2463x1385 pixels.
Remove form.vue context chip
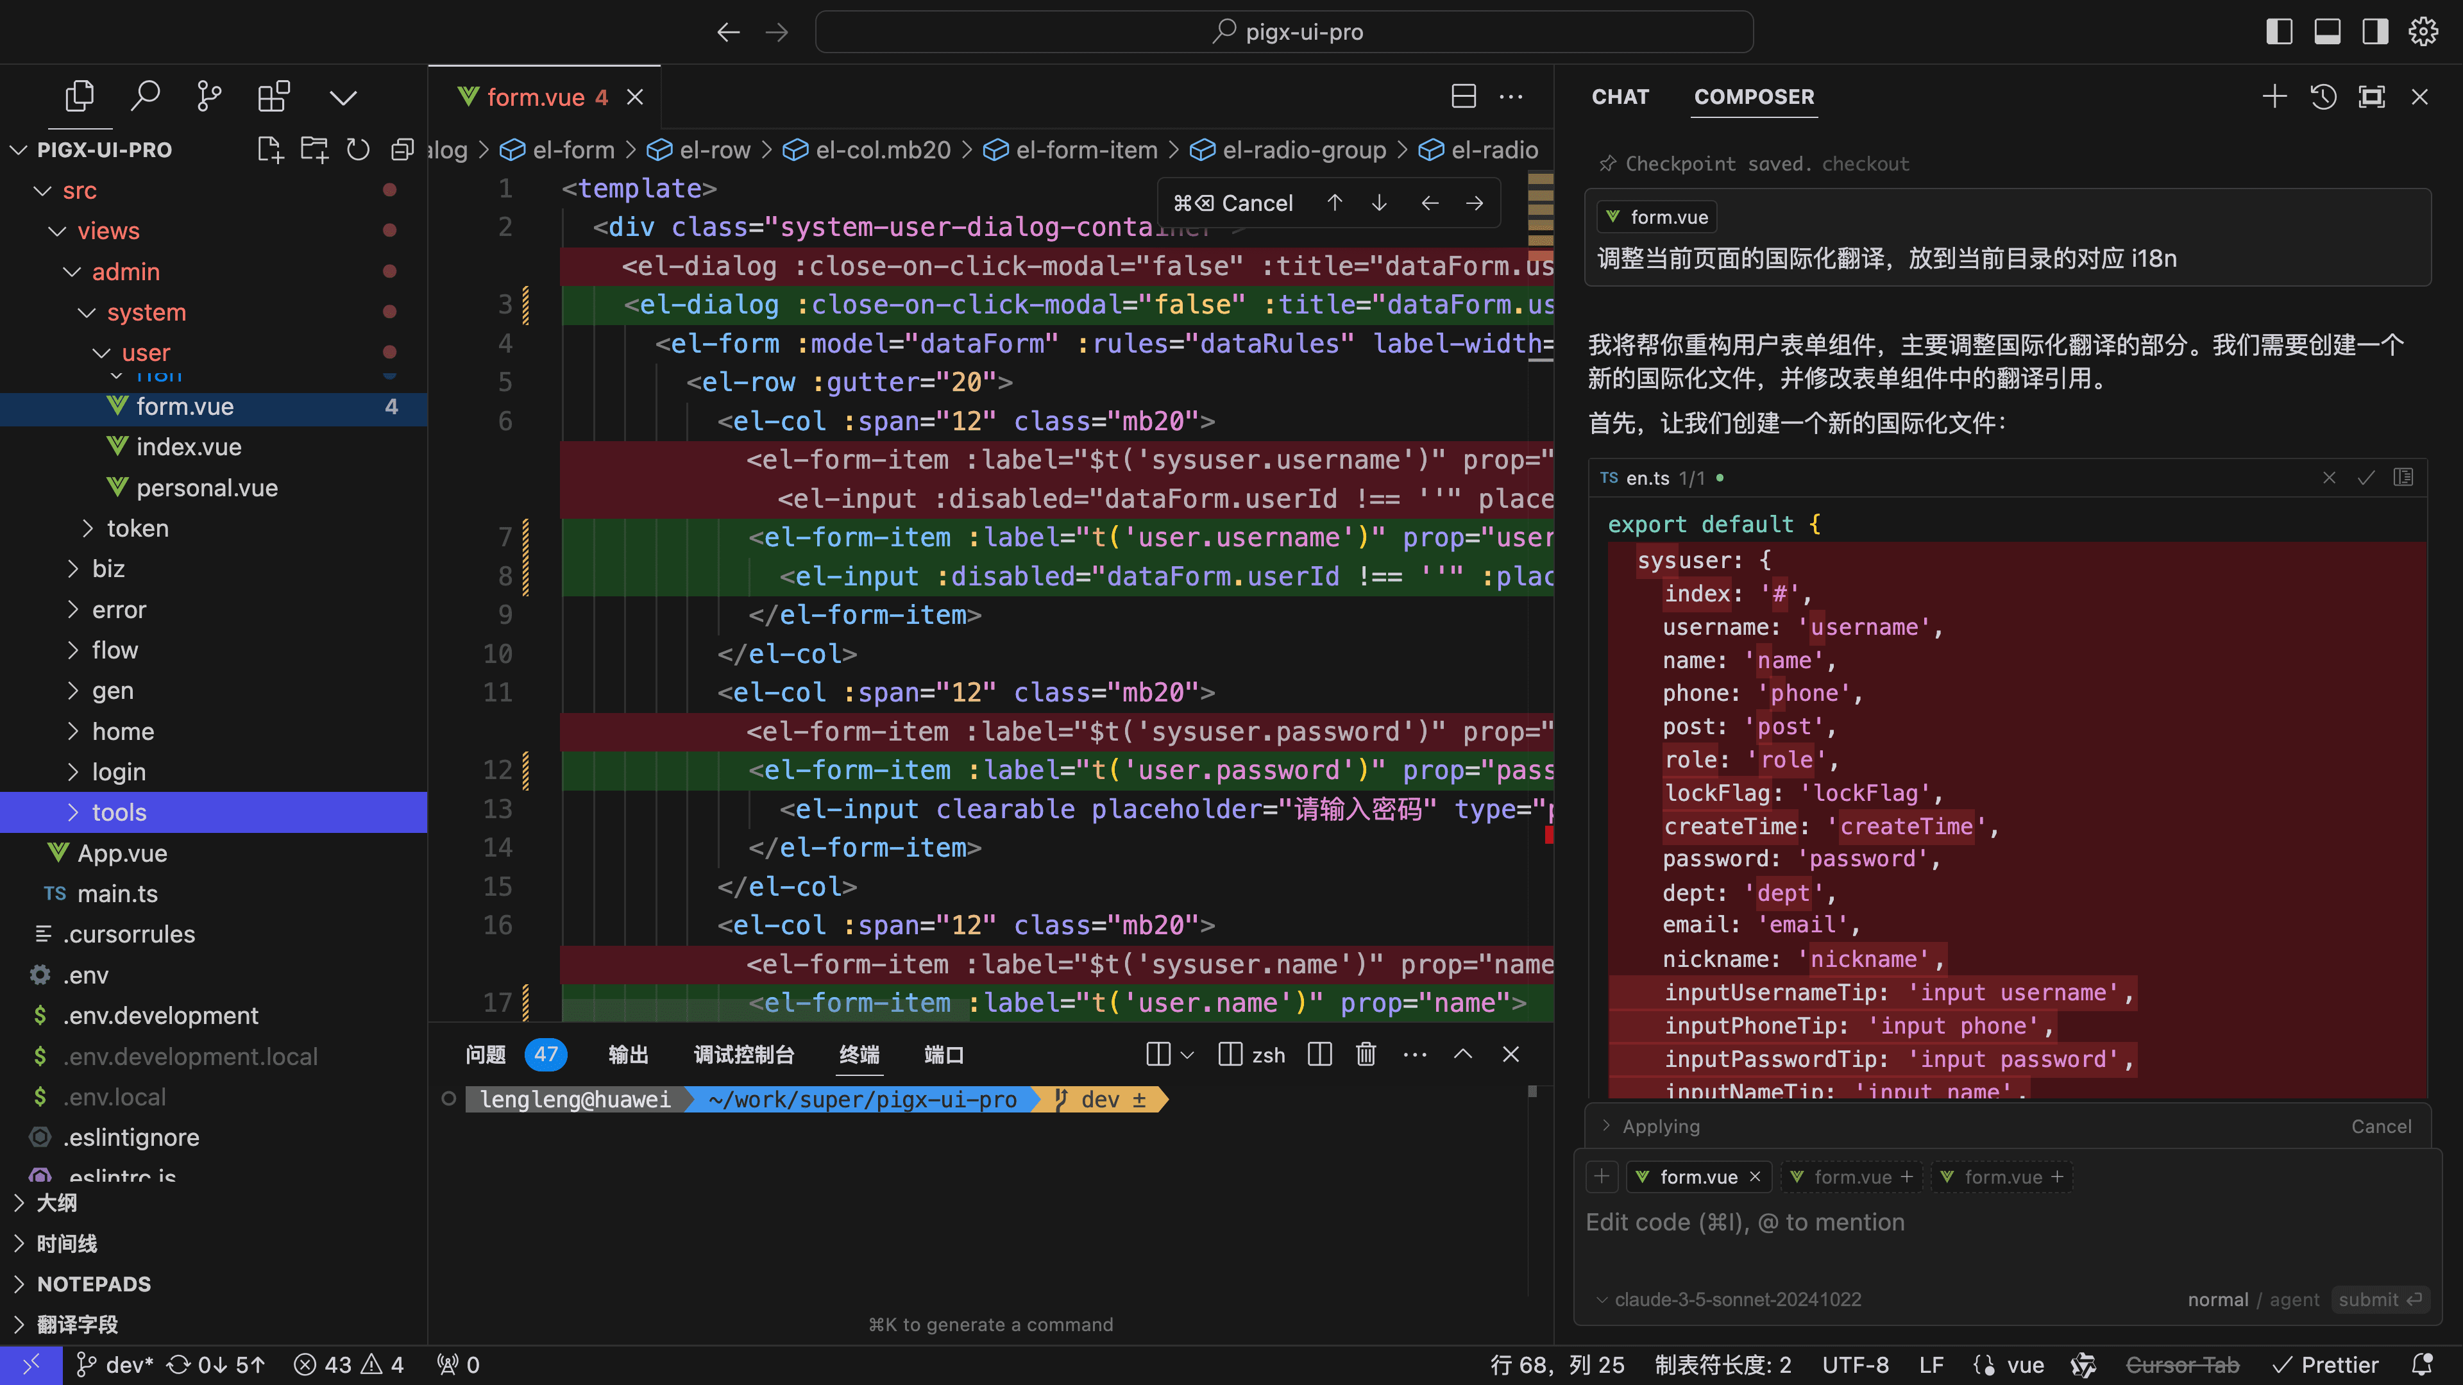[x=1754, y=1177]
